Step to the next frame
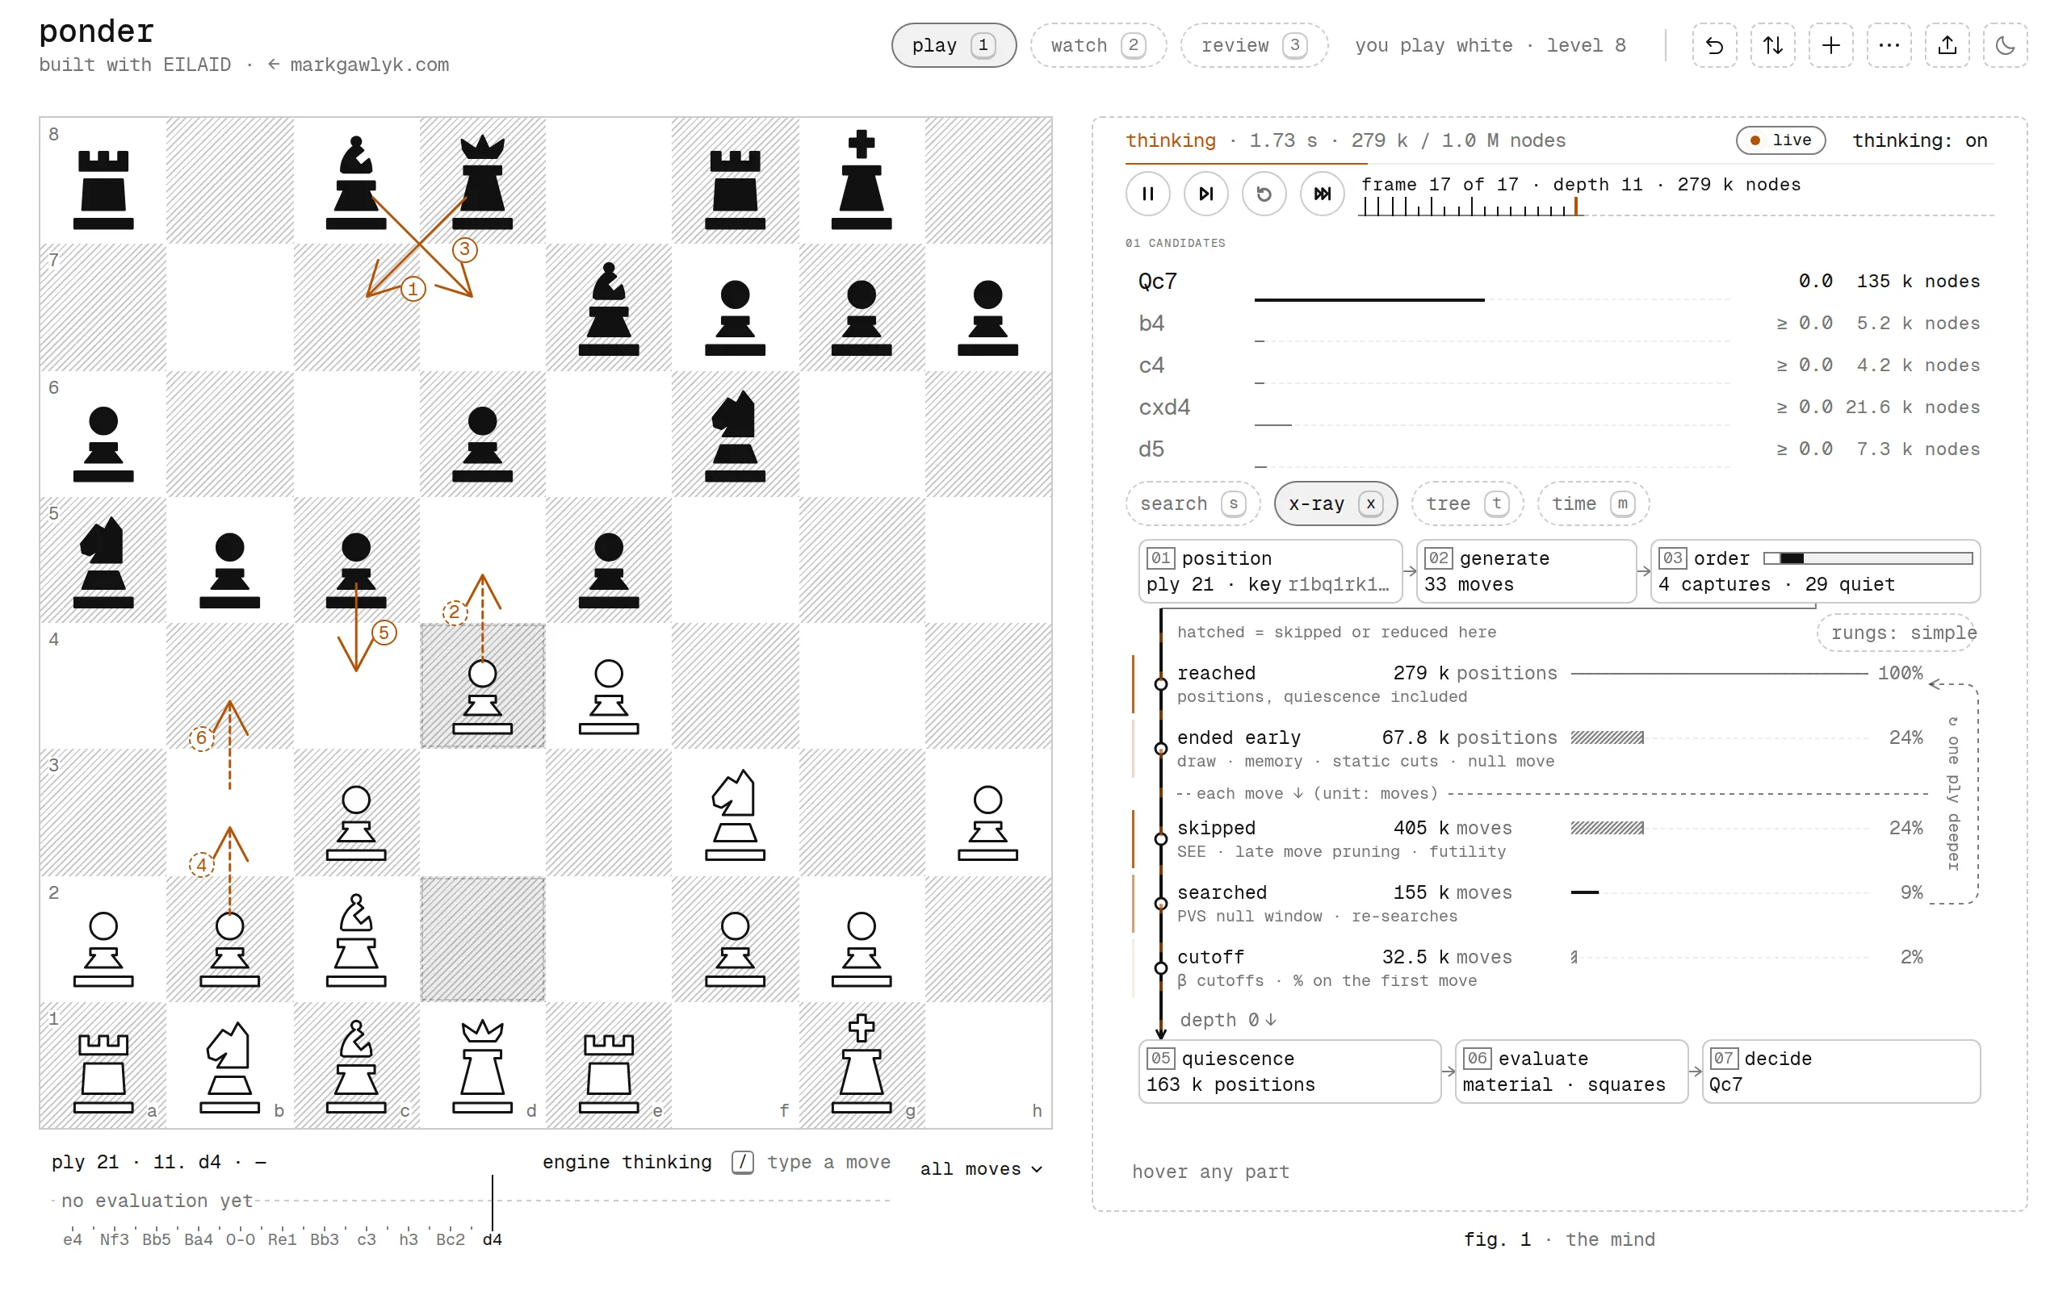Screen dimensions: 2067x1291 [1206, 194]
